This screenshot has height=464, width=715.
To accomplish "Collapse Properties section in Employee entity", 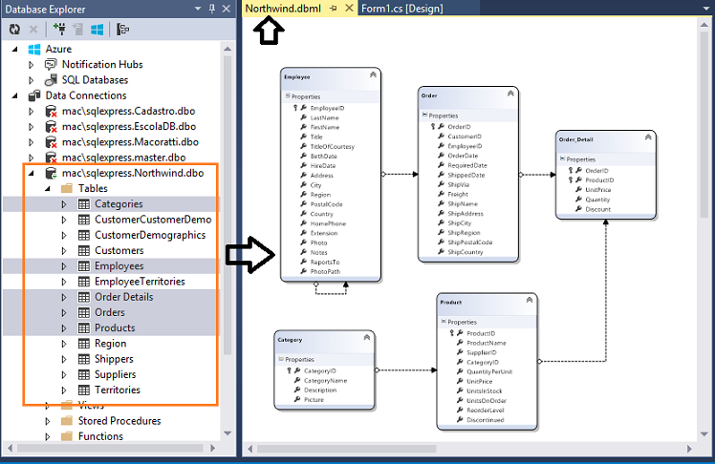I will tap(288, 96).
